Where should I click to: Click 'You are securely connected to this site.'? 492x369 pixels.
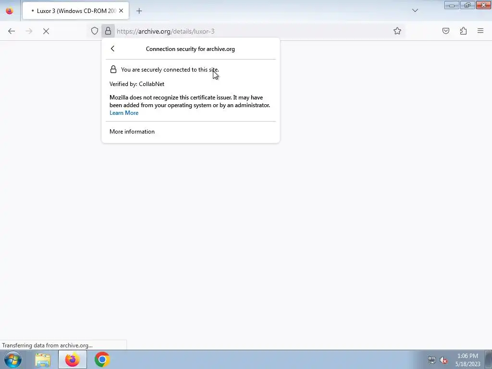(x=170, y=70)
